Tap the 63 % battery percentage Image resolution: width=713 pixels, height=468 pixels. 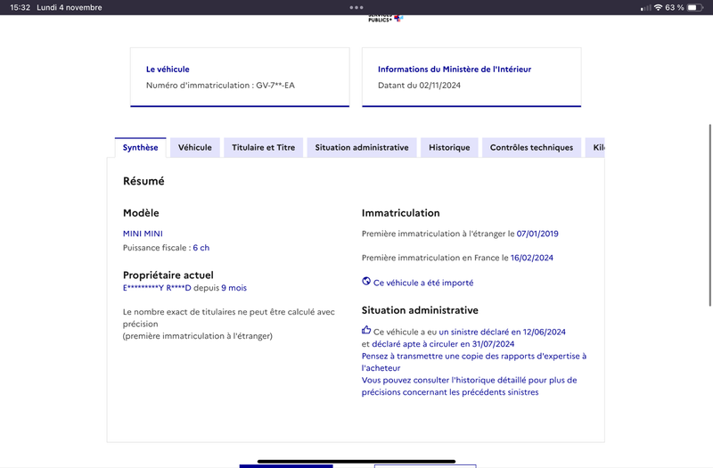[675, 7]
